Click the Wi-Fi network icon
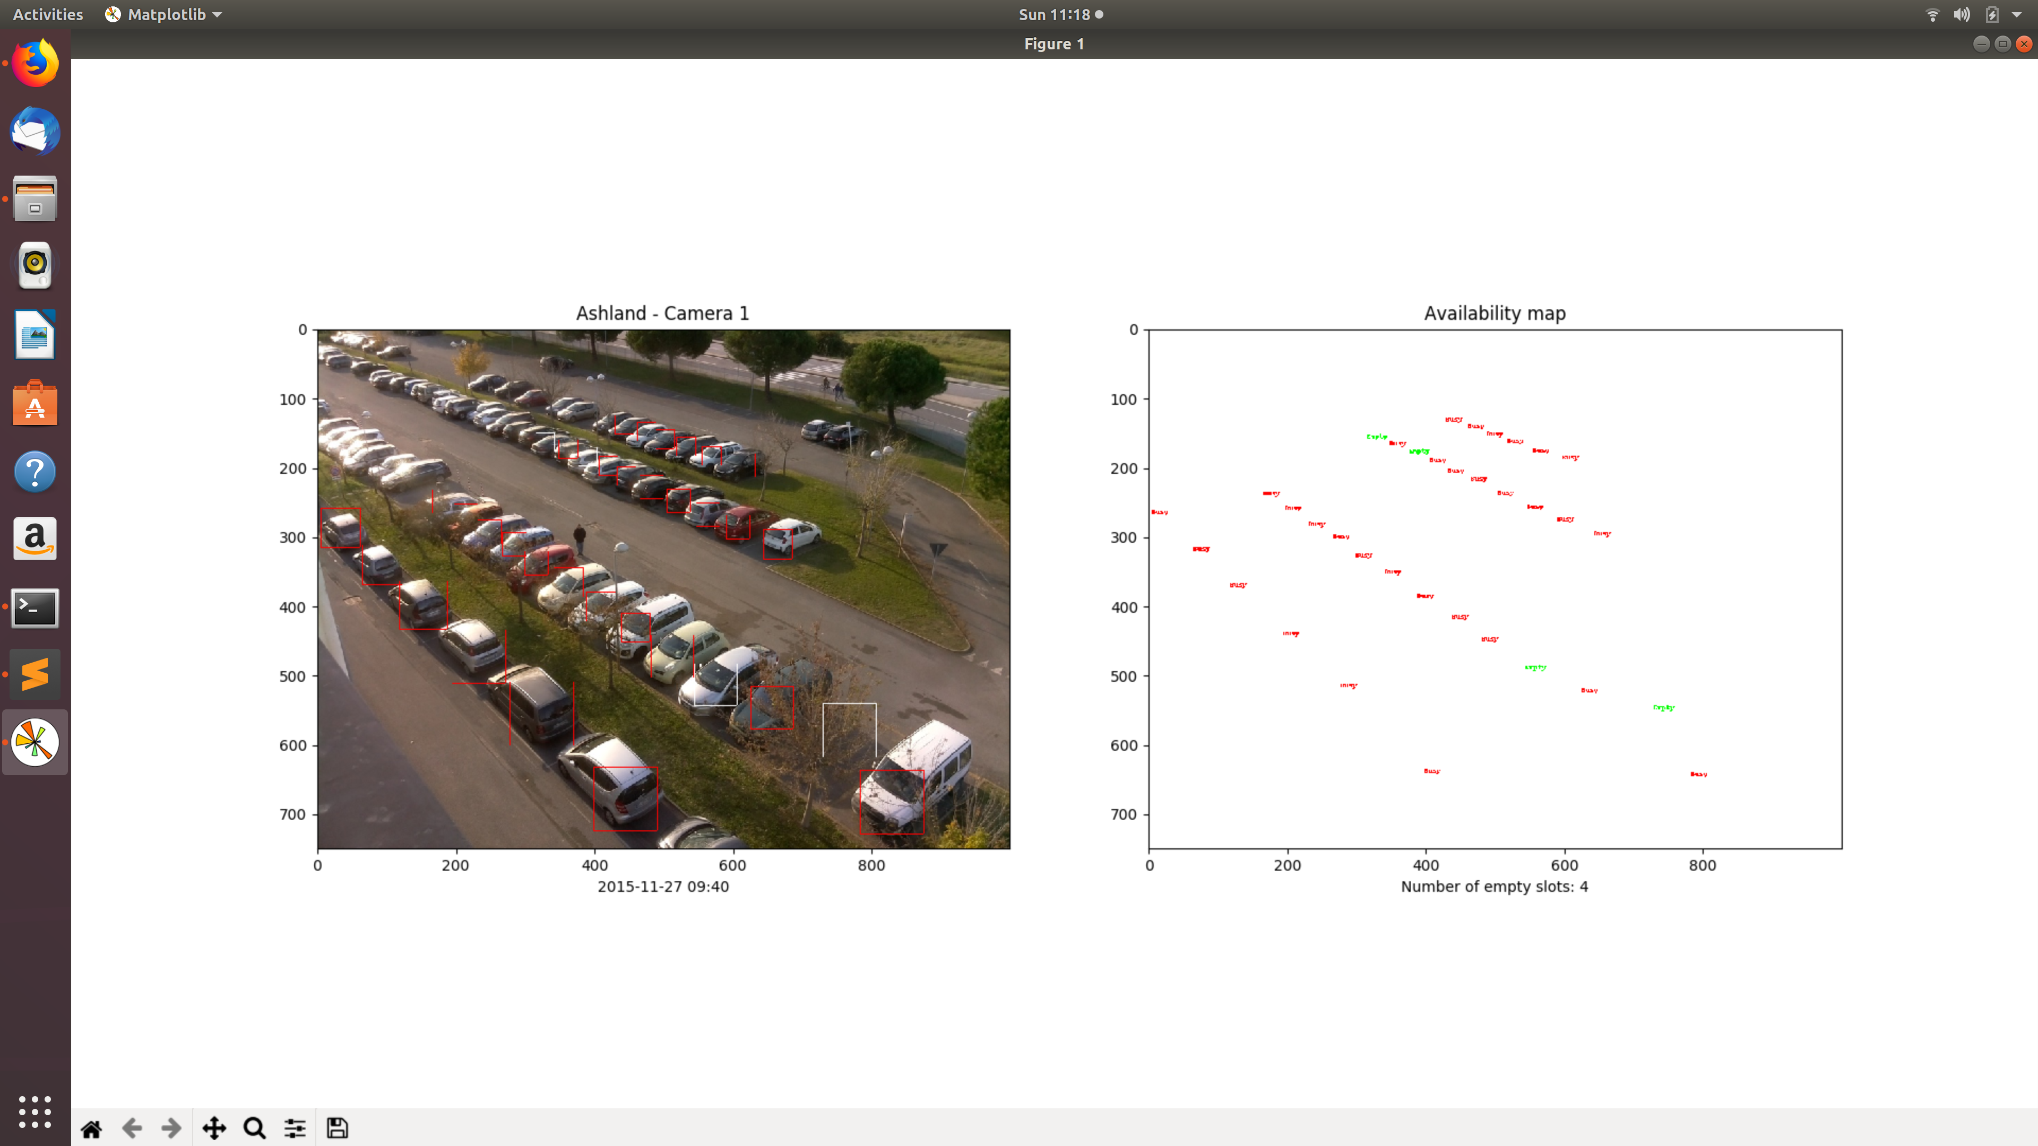2038x1146 pixels. (1932, 14)
